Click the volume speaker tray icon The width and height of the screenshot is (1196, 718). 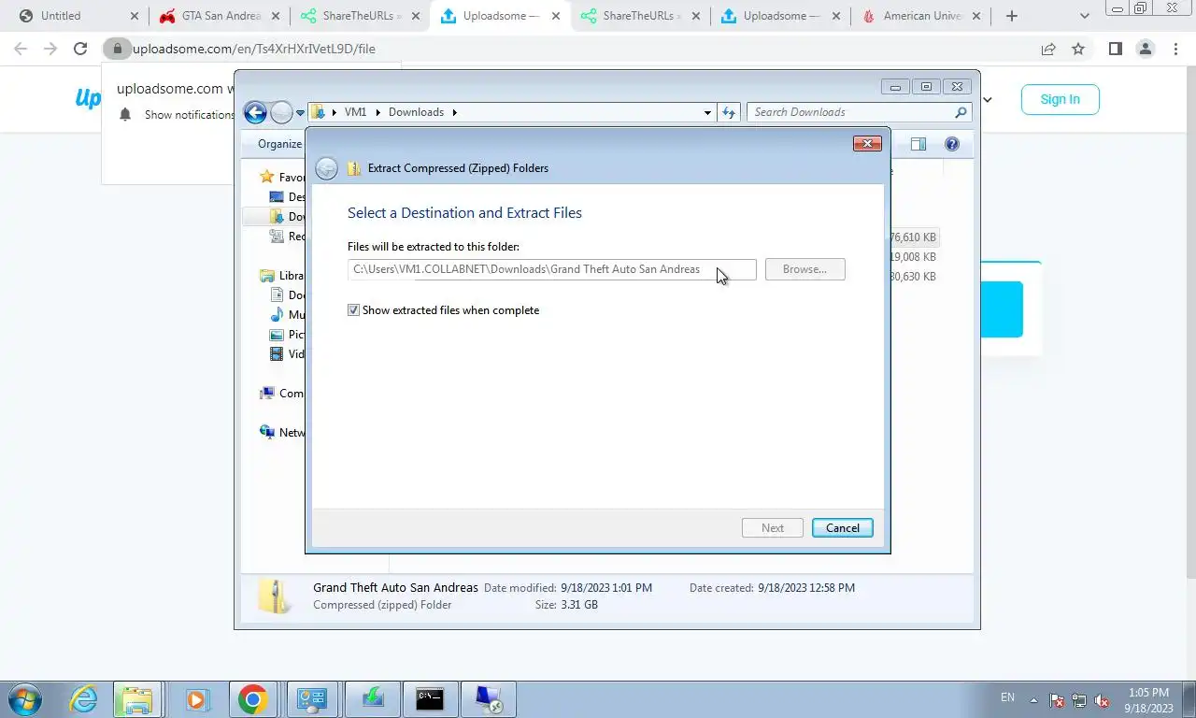coord(1103,700)
